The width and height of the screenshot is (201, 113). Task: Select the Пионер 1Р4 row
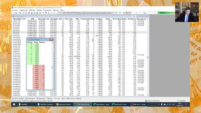point(79,46)
